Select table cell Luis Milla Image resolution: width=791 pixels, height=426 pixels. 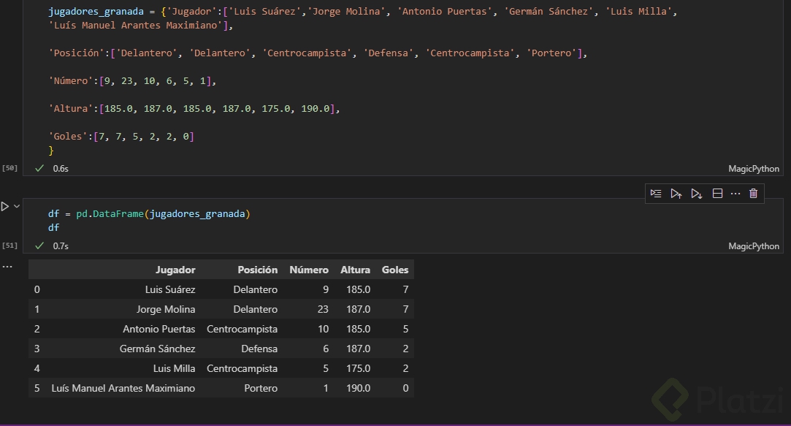coord(174,368)
